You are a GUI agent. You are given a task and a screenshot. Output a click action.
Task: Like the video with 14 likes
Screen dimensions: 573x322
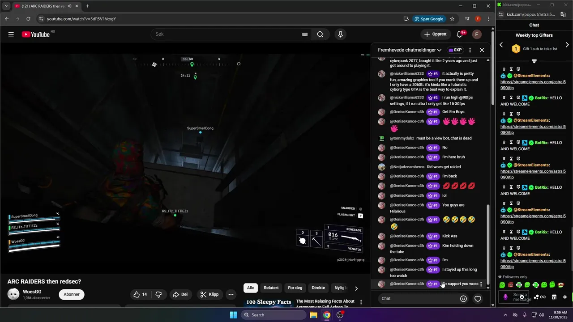pyautogui.click(x=140, y=294)
